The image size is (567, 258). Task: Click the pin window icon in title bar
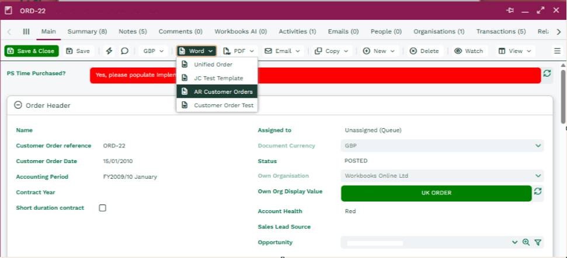click(510, 10)
